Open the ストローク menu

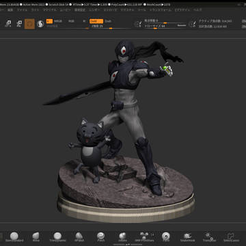[110, 10]
